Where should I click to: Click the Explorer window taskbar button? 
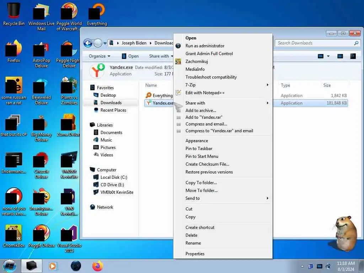pos(32,266)
